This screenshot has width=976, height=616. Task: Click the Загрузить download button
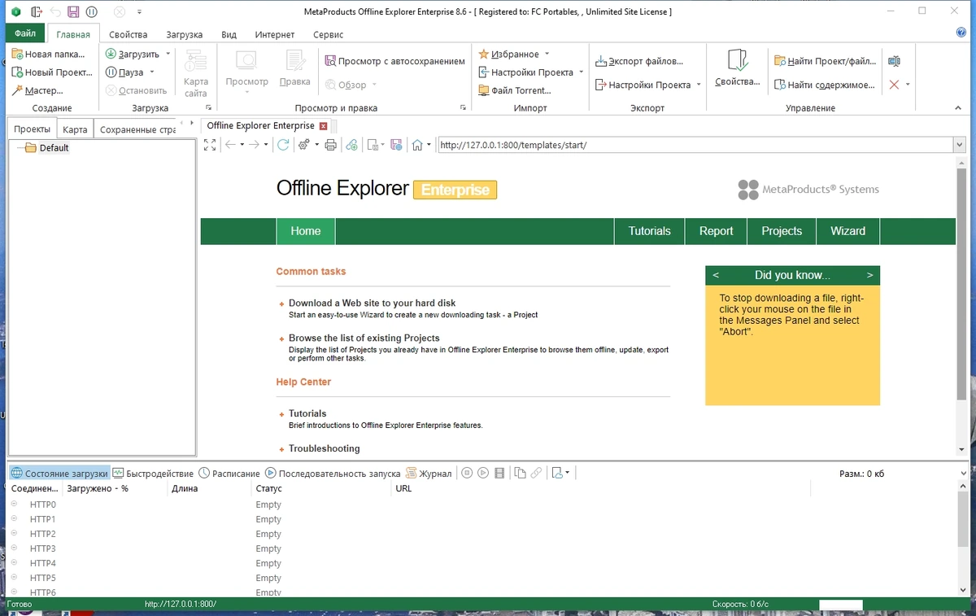point(133,54)
